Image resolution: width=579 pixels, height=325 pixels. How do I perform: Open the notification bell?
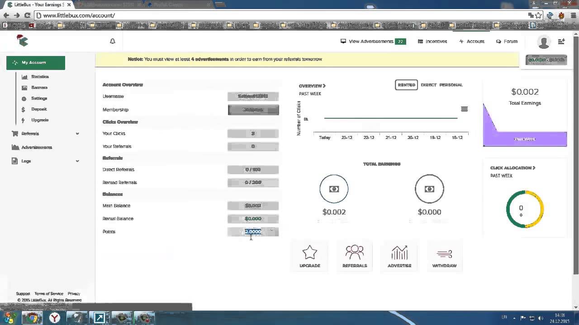[x=113, y=41]
